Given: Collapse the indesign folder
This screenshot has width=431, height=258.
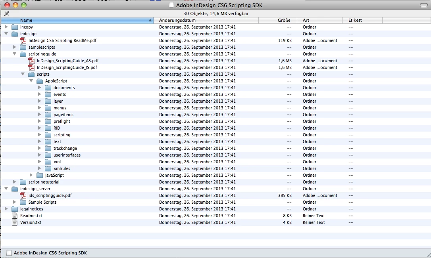Looking at the screenshot, I should tap(6, 34).
